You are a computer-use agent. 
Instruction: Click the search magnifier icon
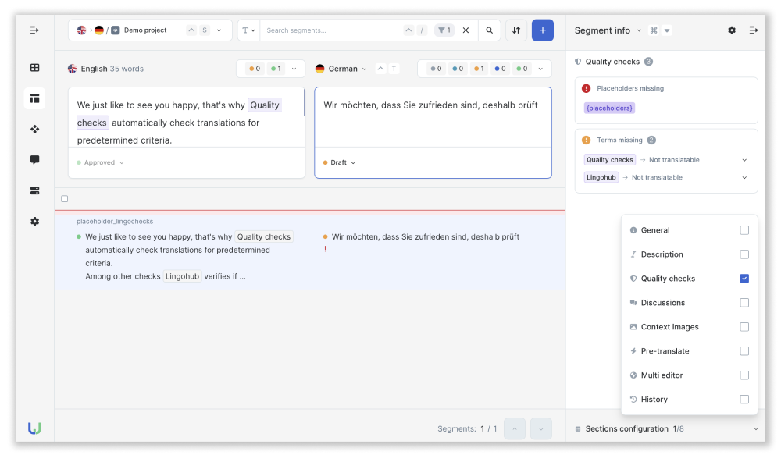pyautogui.click(x=489, y=30)
